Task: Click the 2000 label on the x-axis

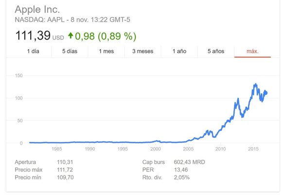Action: click(156, 149)
